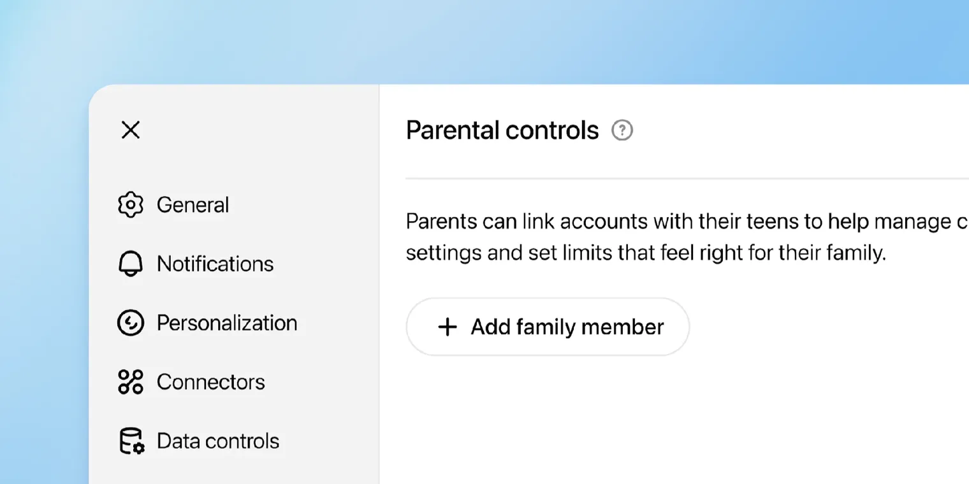The image size is (969, 484).
Task: Click the Parental controls page title
Action: tap(502, 130)
